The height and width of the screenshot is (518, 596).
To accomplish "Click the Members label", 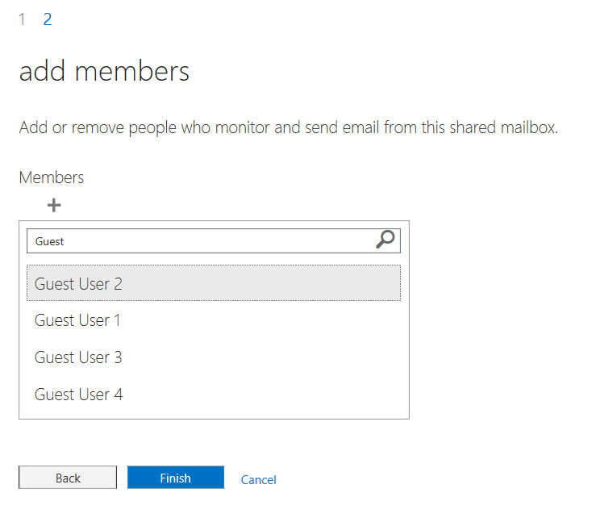I will coord(52,178).
